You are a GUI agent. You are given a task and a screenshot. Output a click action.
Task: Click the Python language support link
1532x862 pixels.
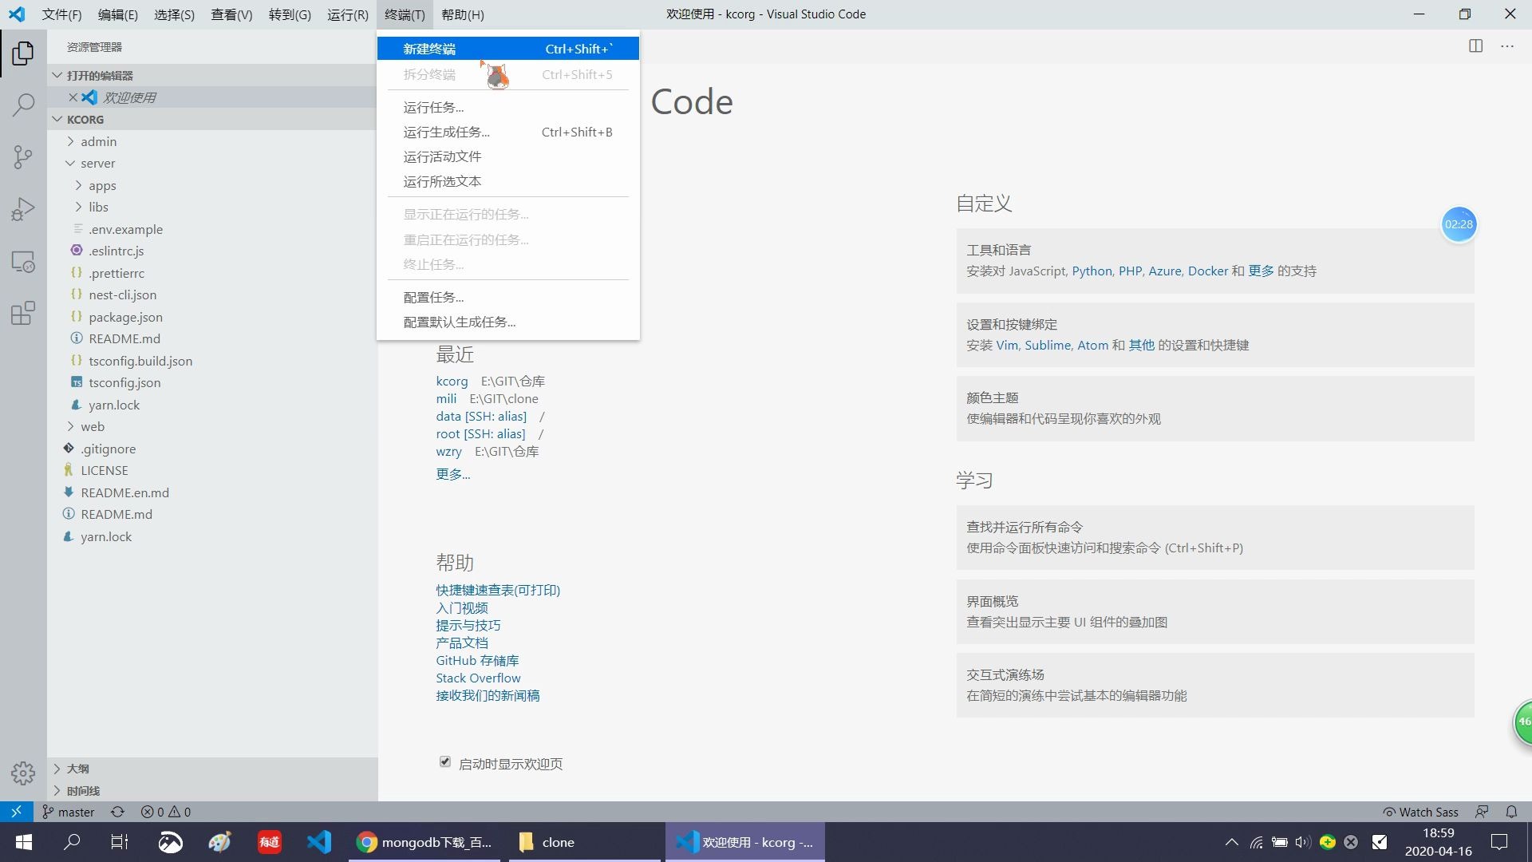coord(1092,271)
